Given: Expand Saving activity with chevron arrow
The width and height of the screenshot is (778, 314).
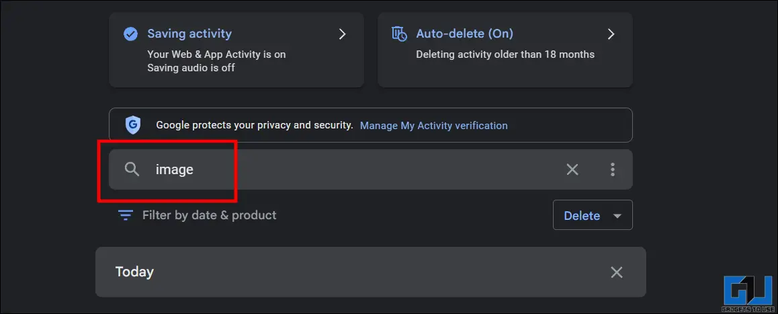Looking at the screenshot, I should coord(342,34).
